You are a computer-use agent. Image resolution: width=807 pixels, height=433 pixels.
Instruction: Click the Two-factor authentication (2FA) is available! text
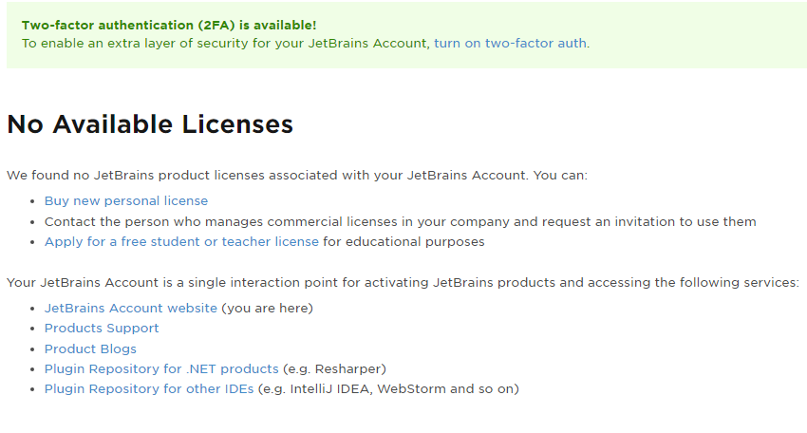[169, 26]
